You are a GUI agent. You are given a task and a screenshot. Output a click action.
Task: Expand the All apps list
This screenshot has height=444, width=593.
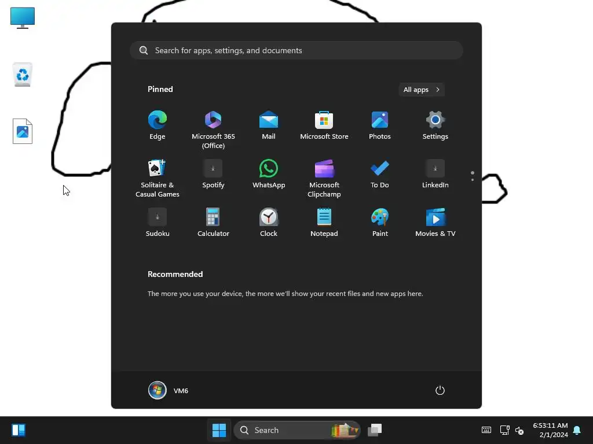(422, 90)
